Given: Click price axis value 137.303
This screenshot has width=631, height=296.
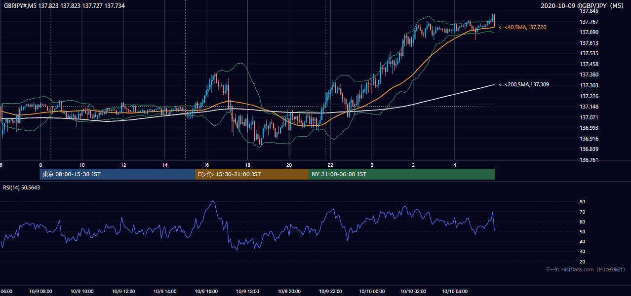Looking at the screenshot, I should [x=590, y=85].
